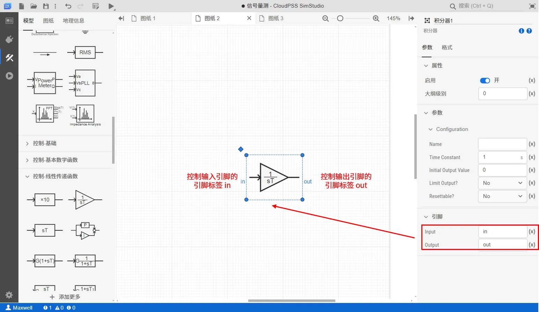Close the 图纸 2 tab

pyautogui.click(x=249, y=18)
